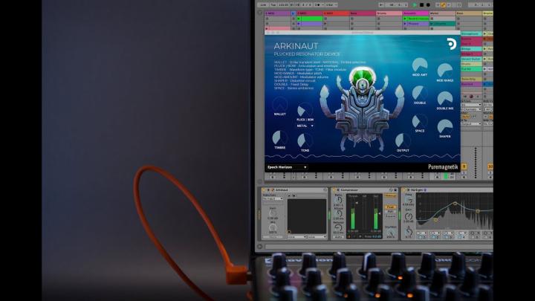Collapse the Compressor device with its triangle
The width and height of the screenshot is (535, 301).
point(339,190)
